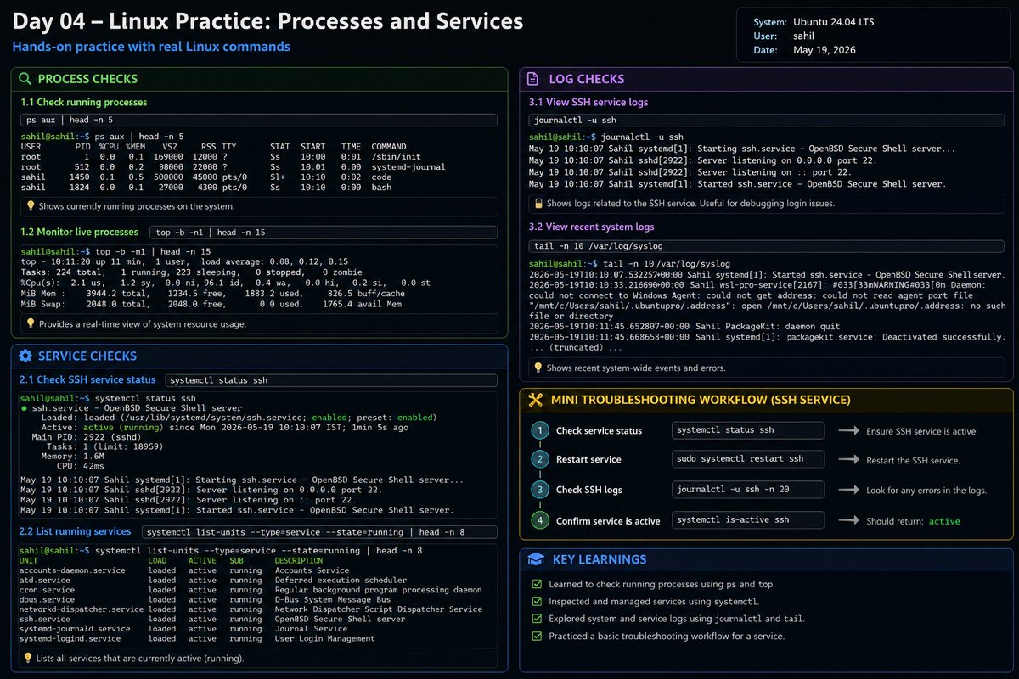Click the 'bash' command entry in ps output
1019x679 pixels.
click(x=381, y=188)
